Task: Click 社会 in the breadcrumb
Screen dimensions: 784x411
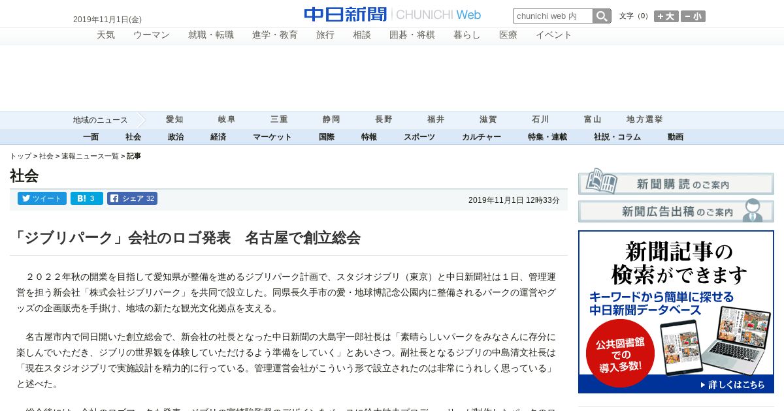Action: pos(46,157)
